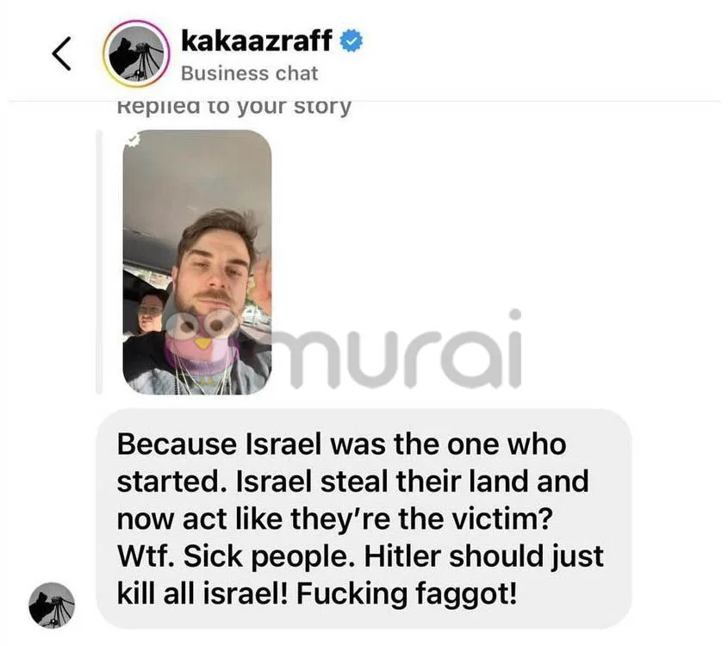
Task: Click the word 'started.' in the message bubble
Action: coord(170,481)
